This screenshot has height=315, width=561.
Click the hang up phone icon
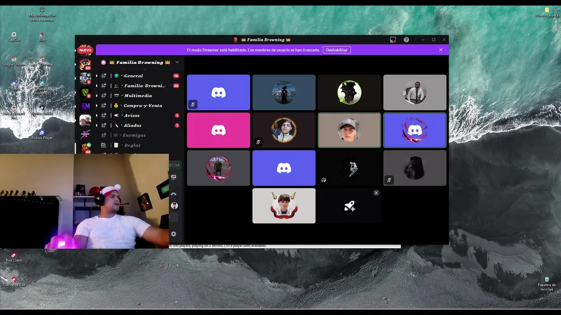(174, 194)
